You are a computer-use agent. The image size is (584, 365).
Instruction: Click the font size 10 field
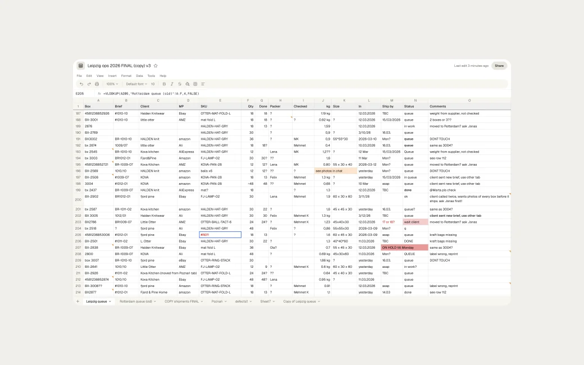pos(153,84)
